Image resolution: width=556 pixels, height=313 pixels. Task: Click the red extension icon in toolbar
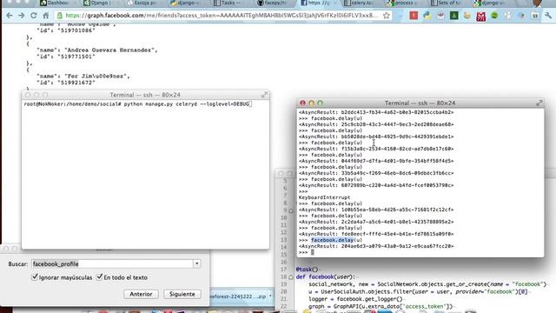pos(414,16)
